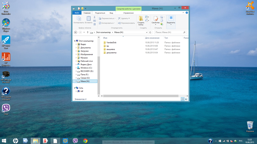Collapse the ribbon with chevron arrow
This screenshot has width=257, height=144.
pos(183,13)
